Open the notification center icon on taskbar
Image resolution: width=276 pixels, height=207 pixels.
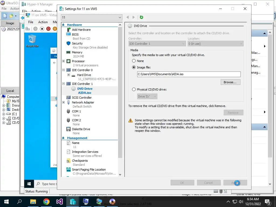point(268,202)
